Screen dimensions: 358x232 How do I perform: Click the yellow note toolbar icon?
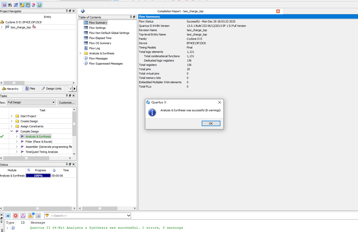(x=22, y=5)
